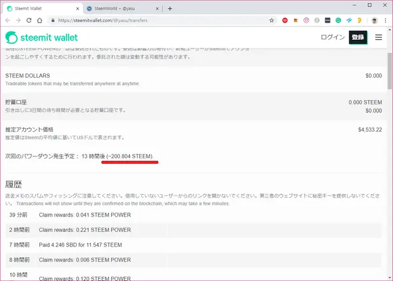Close the SteemWorld @yasu tab
The width and height of the screenshot is (393, 281).
click(x=157, y=9)
